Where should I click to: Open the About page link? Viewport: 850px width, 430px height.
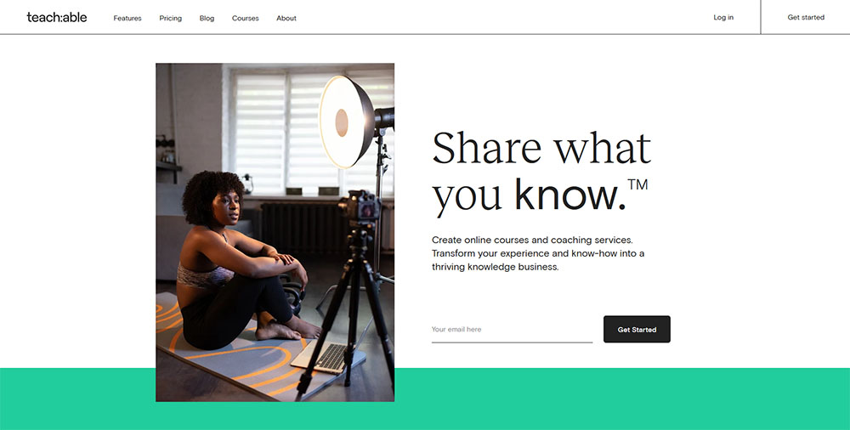click(x=286, y=18)
